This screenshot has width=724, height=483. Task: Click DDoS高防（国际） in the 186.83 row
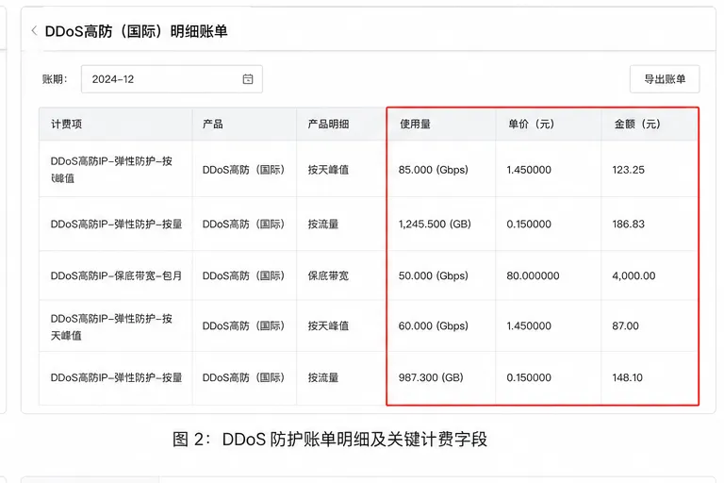pos(243,225)
